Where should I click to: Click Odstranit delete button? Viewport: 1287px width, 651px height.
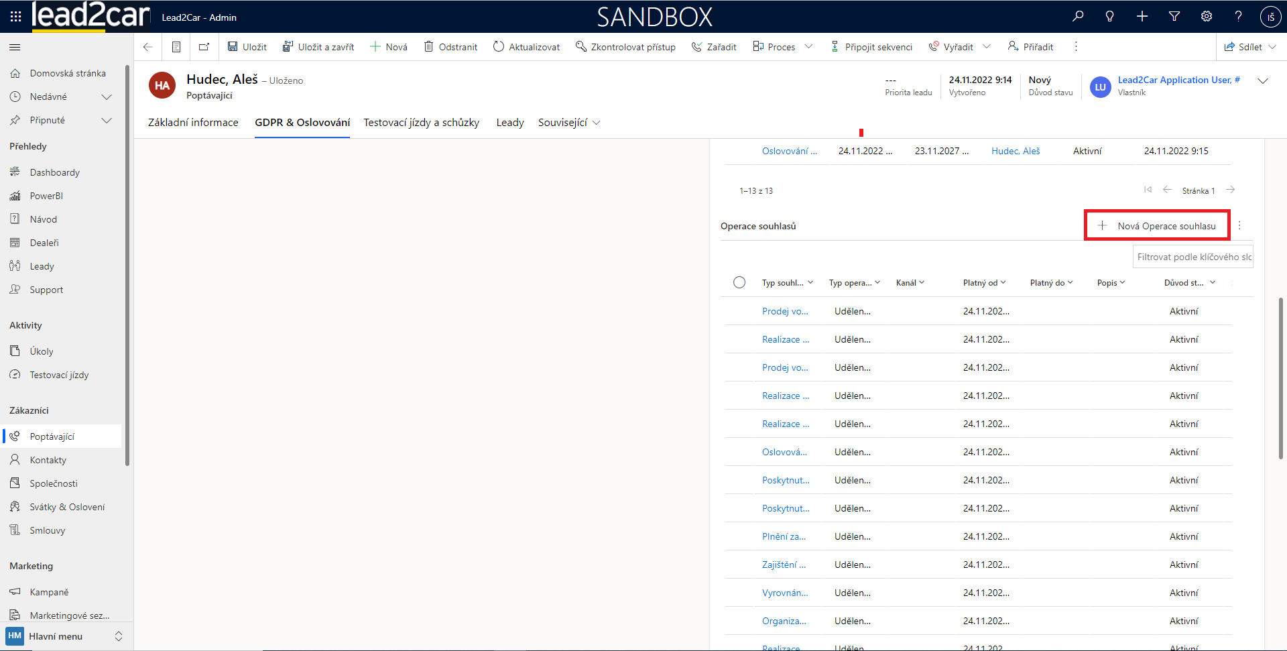[x=450, y=47]
